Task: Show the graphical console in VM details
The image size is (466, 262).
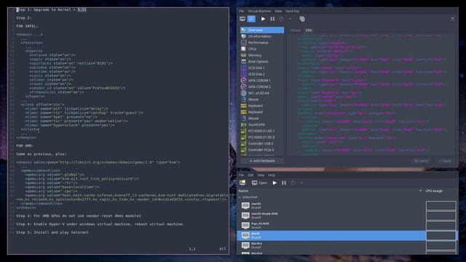Action: pos(242,19)
